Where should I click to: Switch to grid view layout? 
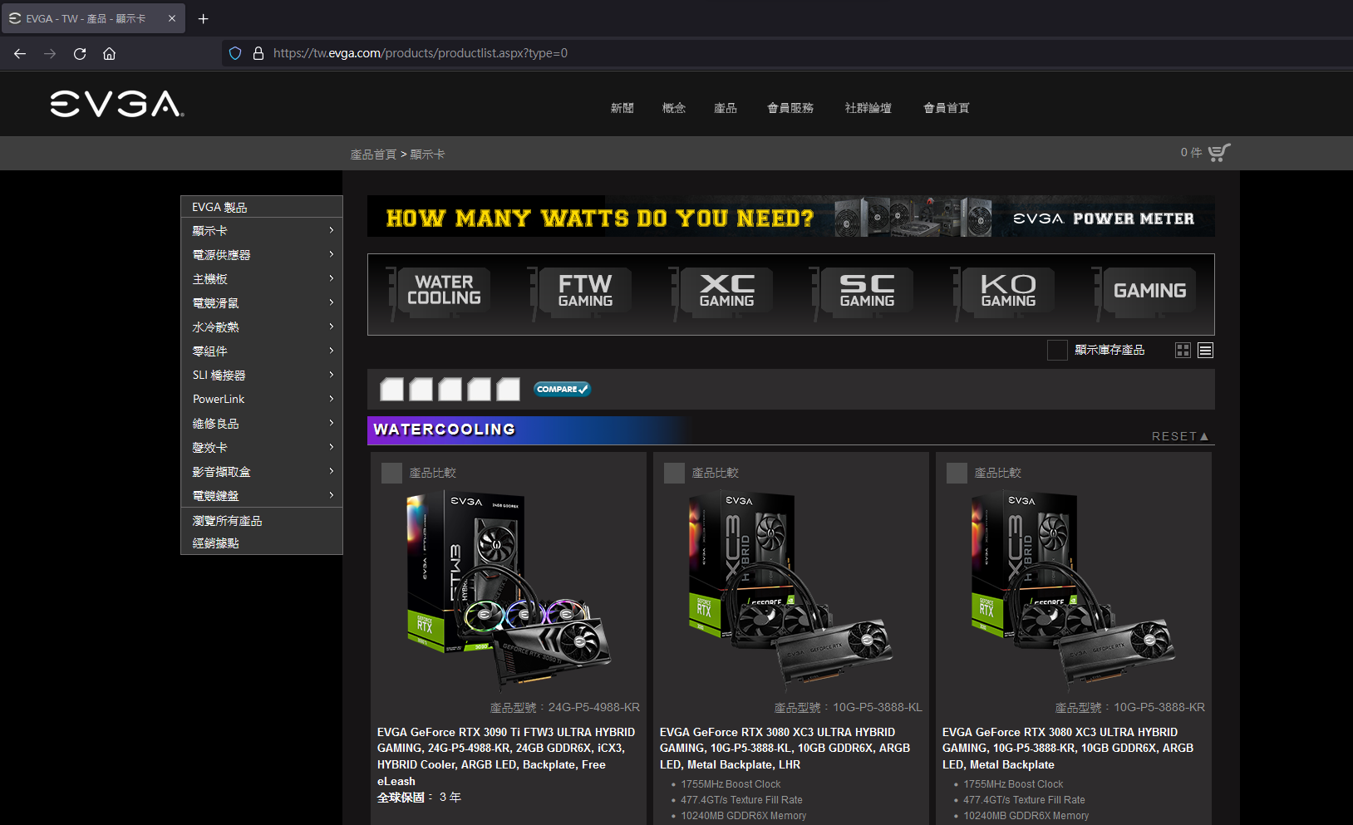click(x=1183, y=351)
